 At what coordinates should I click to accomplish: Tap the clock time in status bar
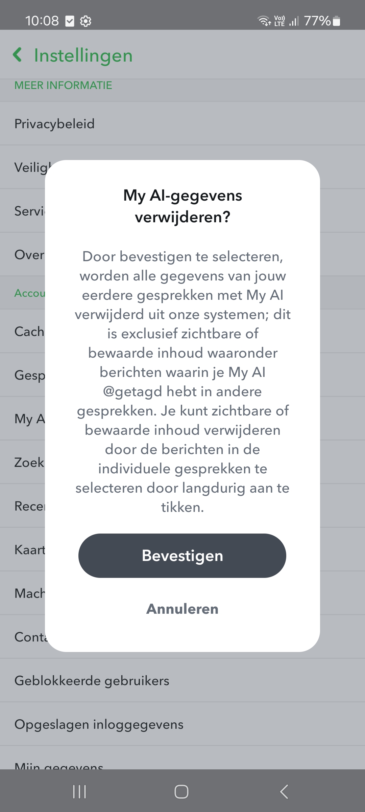pyautogui.click(x=42, y=21)
